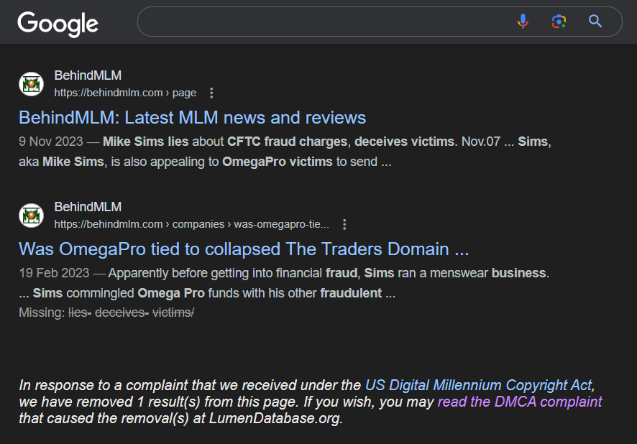637x444 pixels.
Task: Click 'read the DMCA complaint' link
Action: [x=520, y=402]
